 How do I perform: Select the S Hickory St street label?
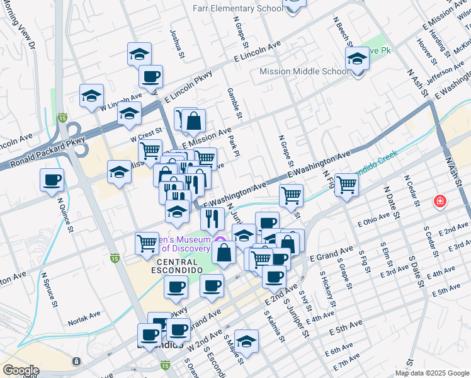tap(327, 289)
